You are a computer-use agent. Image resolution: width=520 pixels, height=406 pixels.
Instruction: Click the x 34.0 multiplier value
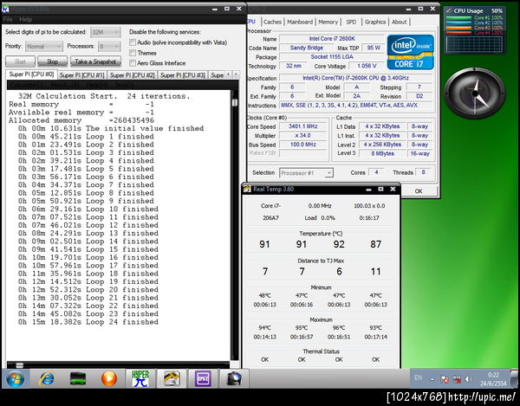pos(302,135)
